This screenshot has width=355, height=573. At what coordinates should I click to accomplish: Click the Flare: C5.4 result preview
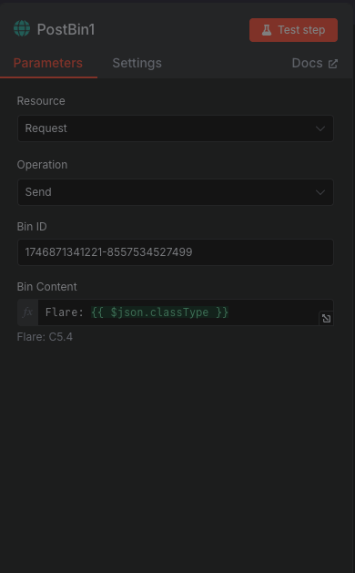coord(45,337)
